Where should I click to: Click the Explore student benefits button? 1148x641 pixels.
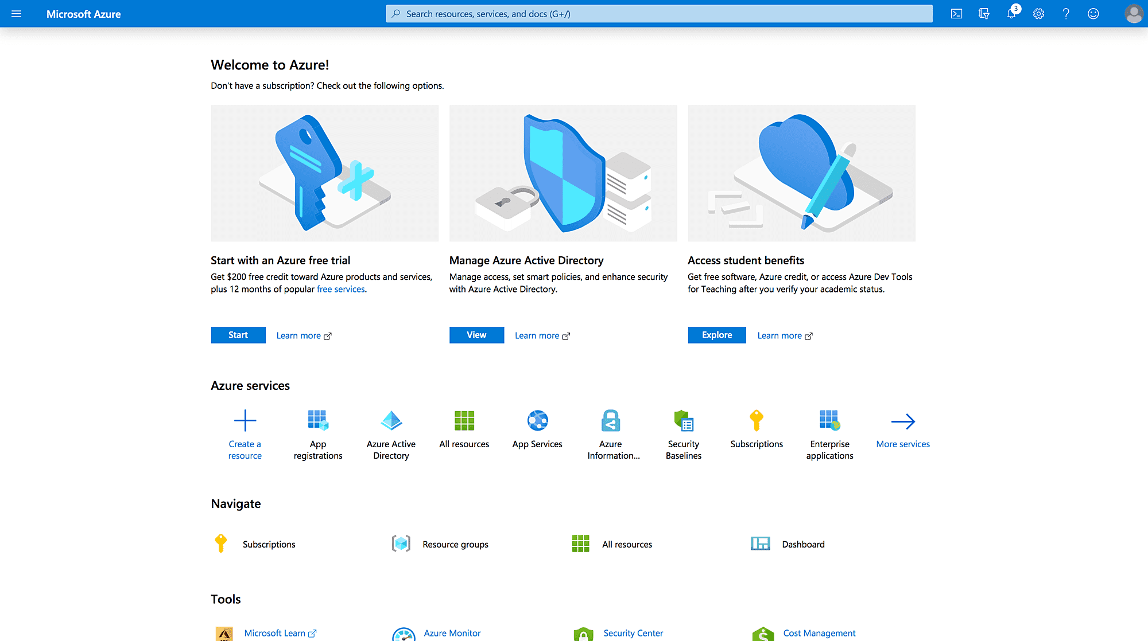pyautogui.click(x=717, y=335)
